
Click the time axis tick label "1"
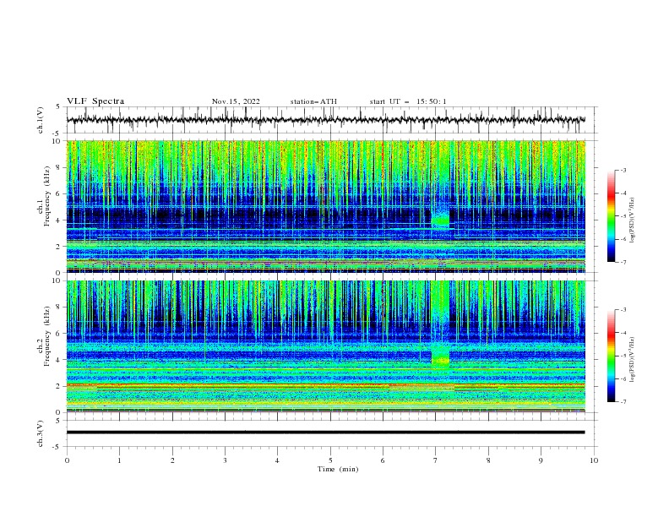pyautogui.click(x=119, y=460)
